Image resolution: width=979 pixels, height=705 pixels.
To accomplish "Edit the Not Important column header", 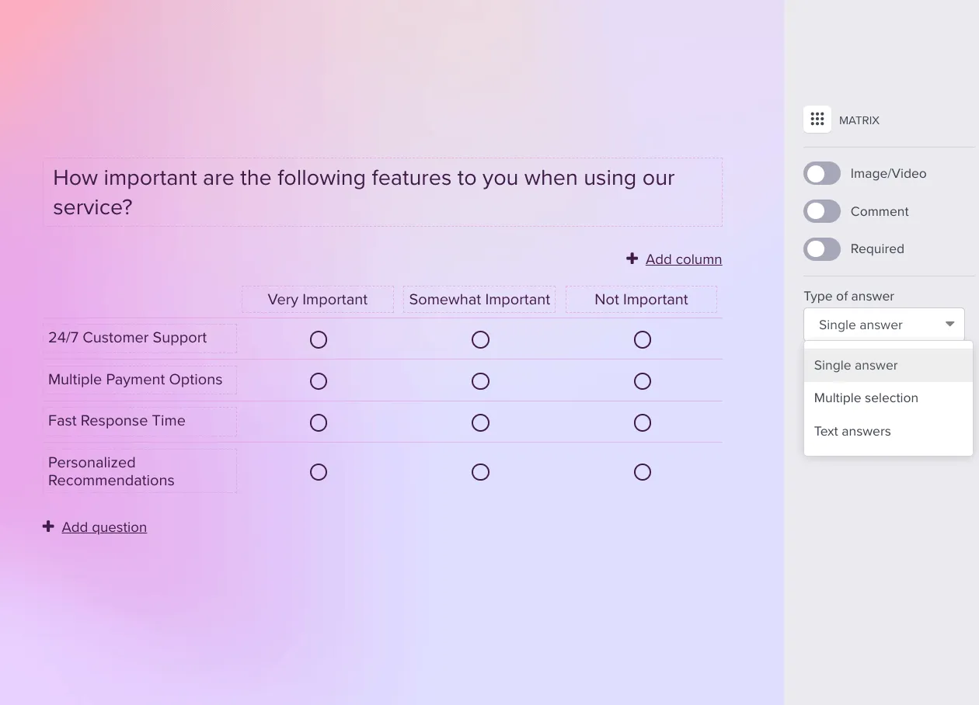I will 641,300.
